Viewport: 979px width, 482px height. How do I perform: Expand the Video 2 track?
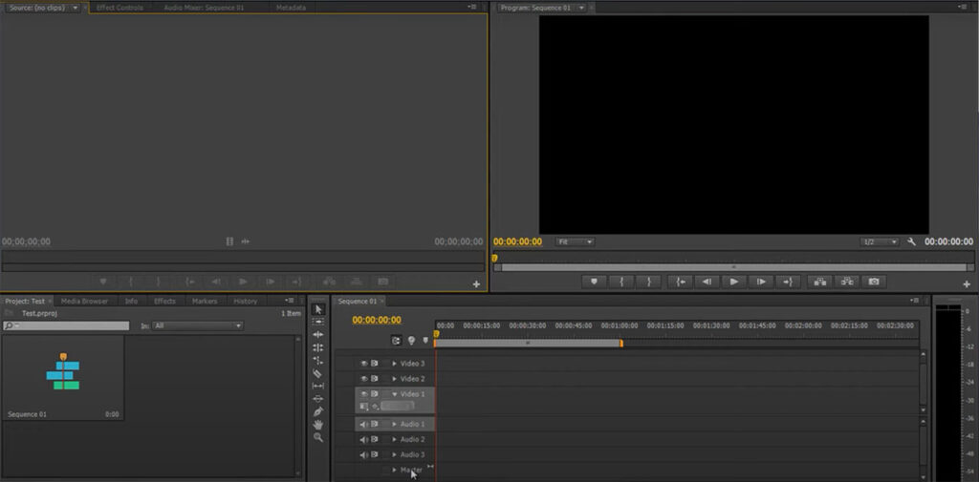pyautogui.click(x=394, y=379)
